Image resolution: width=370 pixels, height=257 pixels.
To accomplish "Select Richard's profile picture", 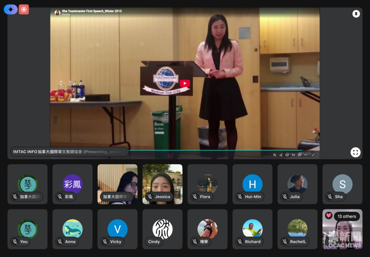I will (253, 229).
